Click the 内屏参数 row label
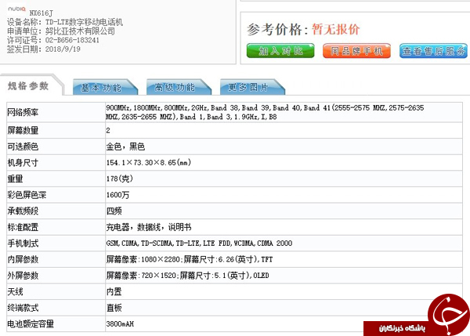Screen dimensions: 470x336 click(23, 259)
